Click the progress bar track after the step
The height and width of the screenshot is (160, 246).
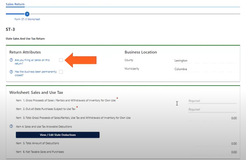pos(135,14)
